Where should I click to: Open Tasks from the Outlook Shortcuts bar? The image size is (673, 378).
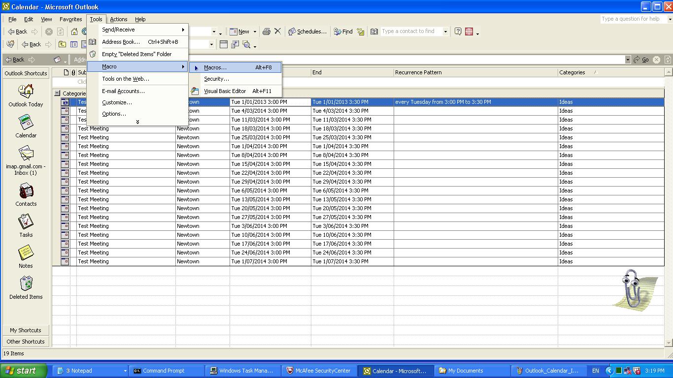[x=26, y=222]
